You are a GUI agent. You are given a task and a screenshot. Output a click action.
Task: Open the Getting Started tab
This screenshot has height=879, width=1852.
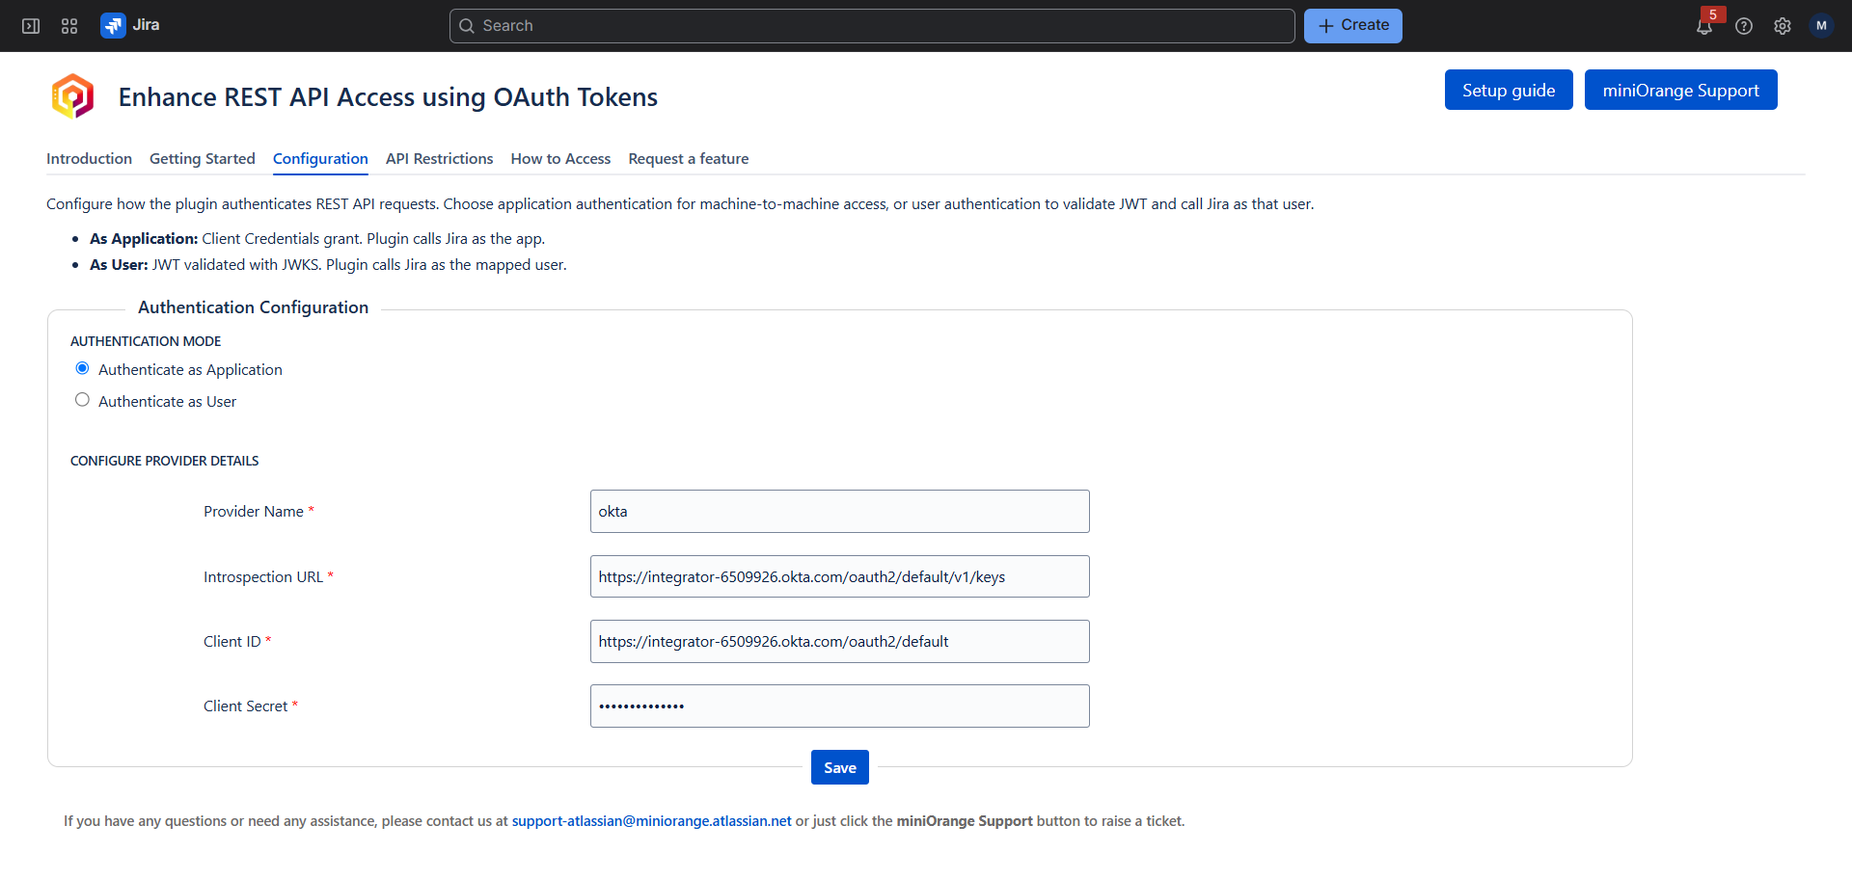[203, 159]
